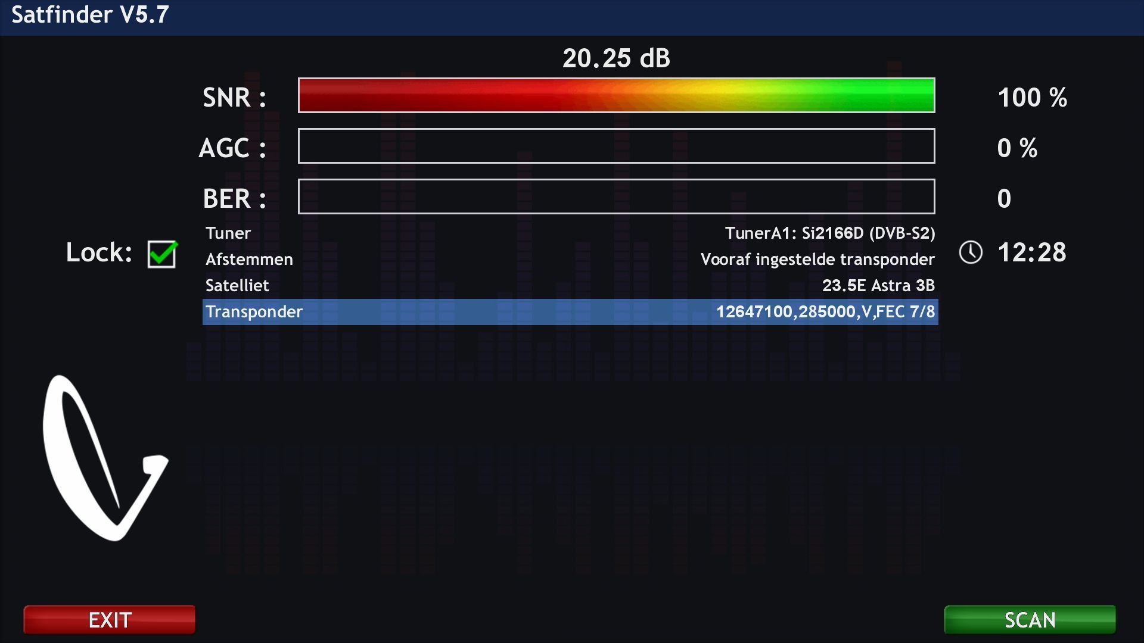Change the TunerA1 Si2166D value
This screenshot has height=643, width=1144.
pos(829,233)
